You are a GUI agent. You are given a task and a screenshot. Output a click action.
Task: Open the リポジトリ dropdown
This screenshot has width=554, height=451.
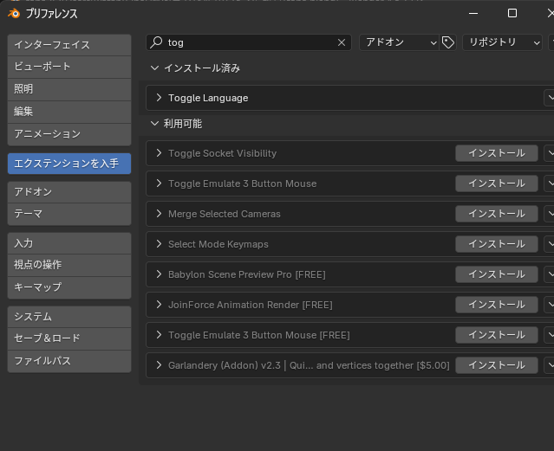[x=500, y=42]
